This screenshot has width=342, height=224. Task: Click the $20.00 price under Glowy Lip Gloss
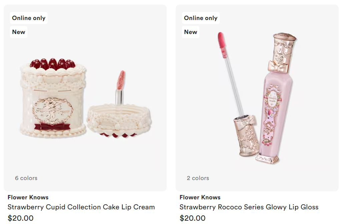click(192, 218)
